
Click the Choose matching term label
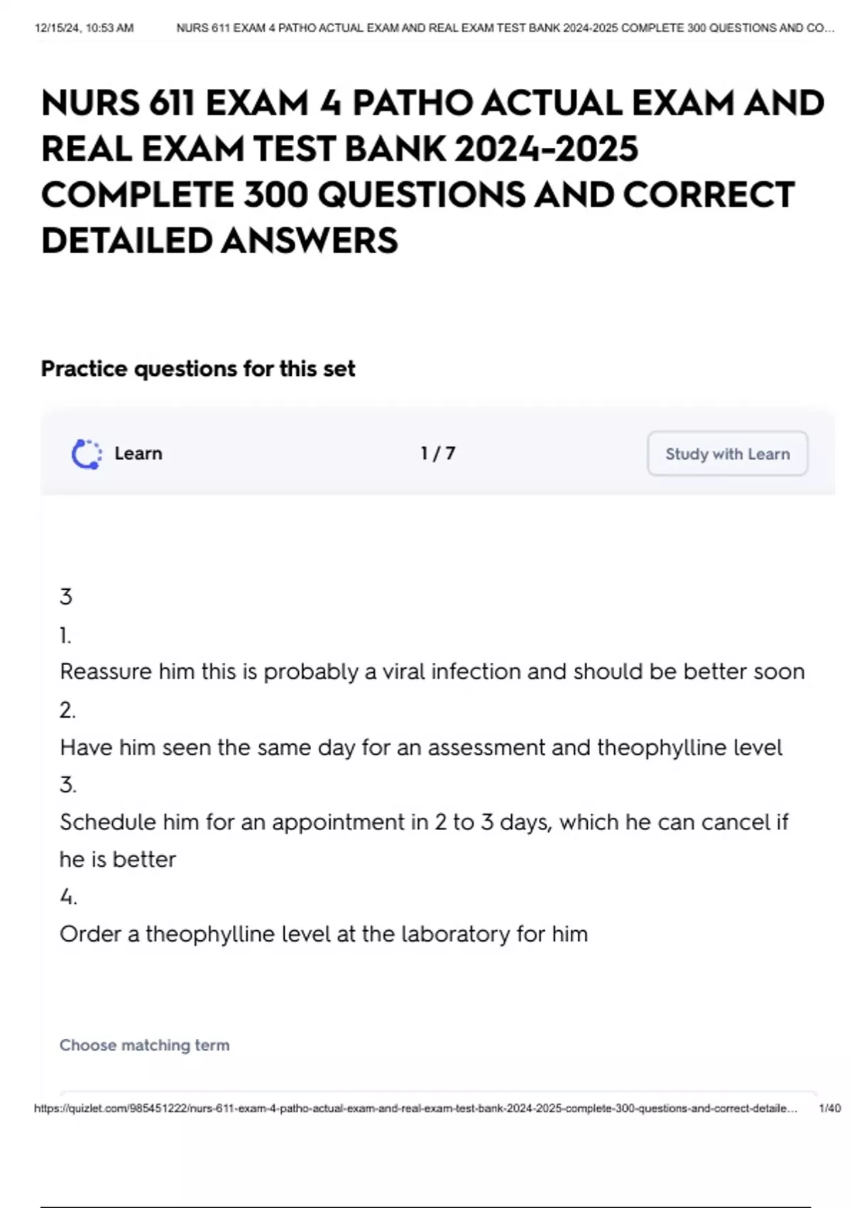click(x=144, y=1045)
